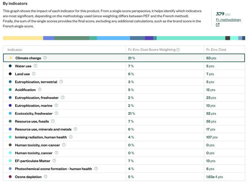The width and height of the screenshot is (248, 182).
Task: Click help icon for Ecotoxicity, freshwater
Action: 56,114
